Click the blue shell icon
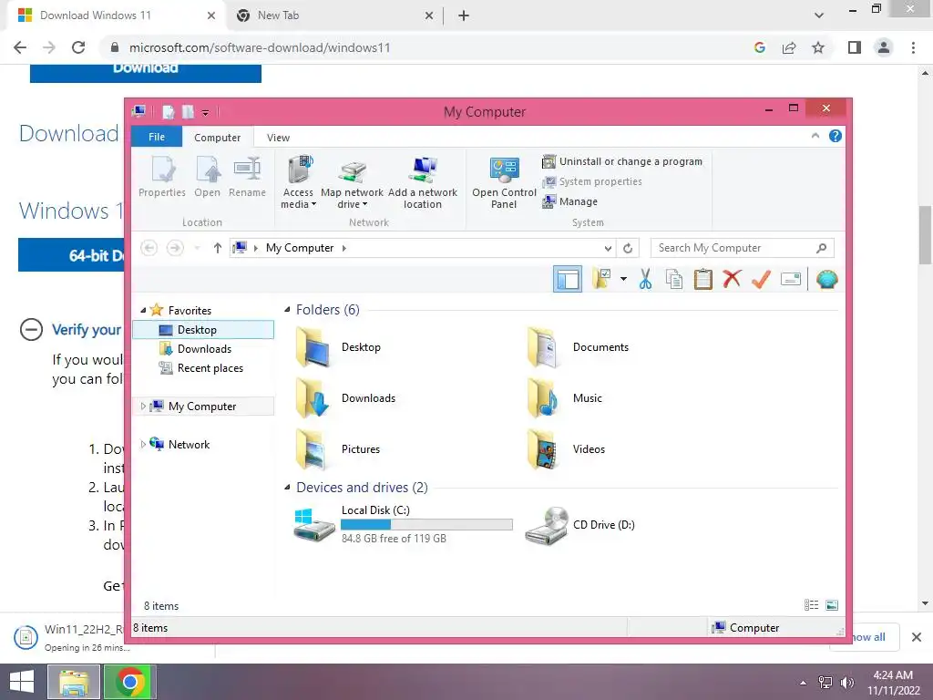933x700 pixels. coord(827,279)
